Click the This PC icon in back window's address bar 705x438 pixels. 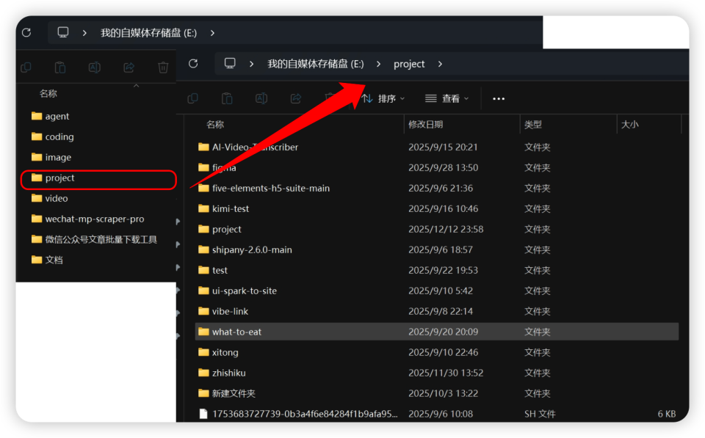tap(63, 32)
